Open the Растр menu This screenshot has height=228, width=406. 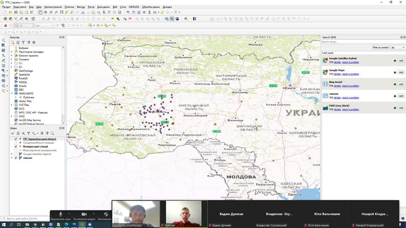[91, 7]
